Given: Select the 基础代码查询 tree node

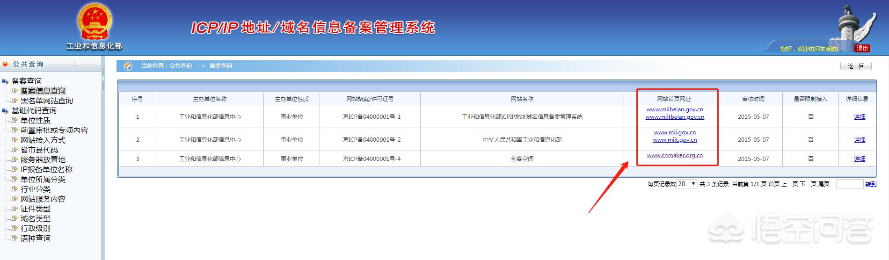Looking at the screenshot, I should 34,110.
